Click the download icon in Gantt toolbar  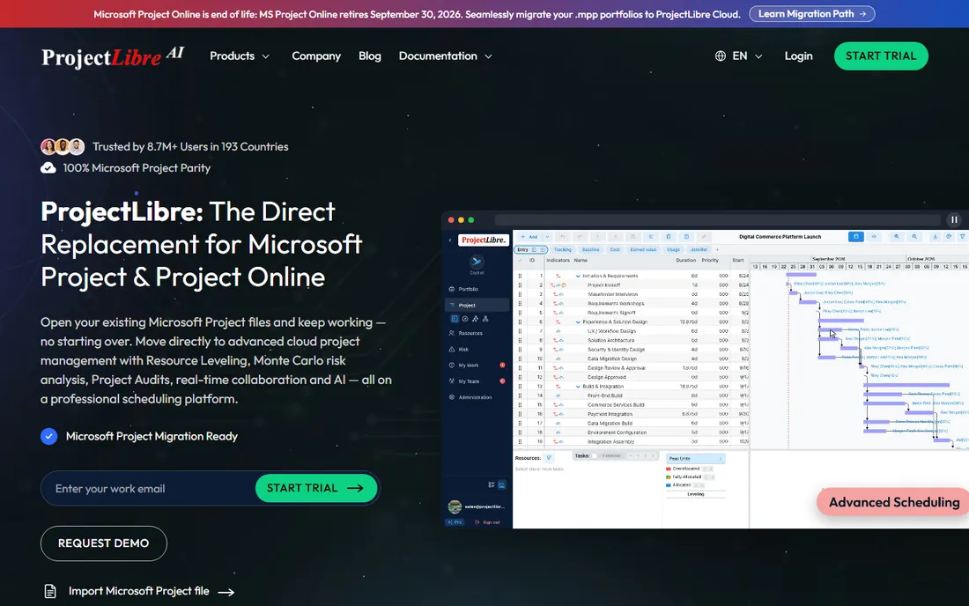coord(935,237)
